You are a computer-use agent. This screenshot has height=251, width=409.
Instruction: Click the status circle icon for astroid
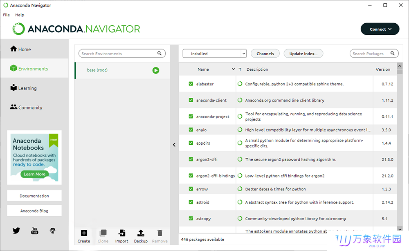240,202
